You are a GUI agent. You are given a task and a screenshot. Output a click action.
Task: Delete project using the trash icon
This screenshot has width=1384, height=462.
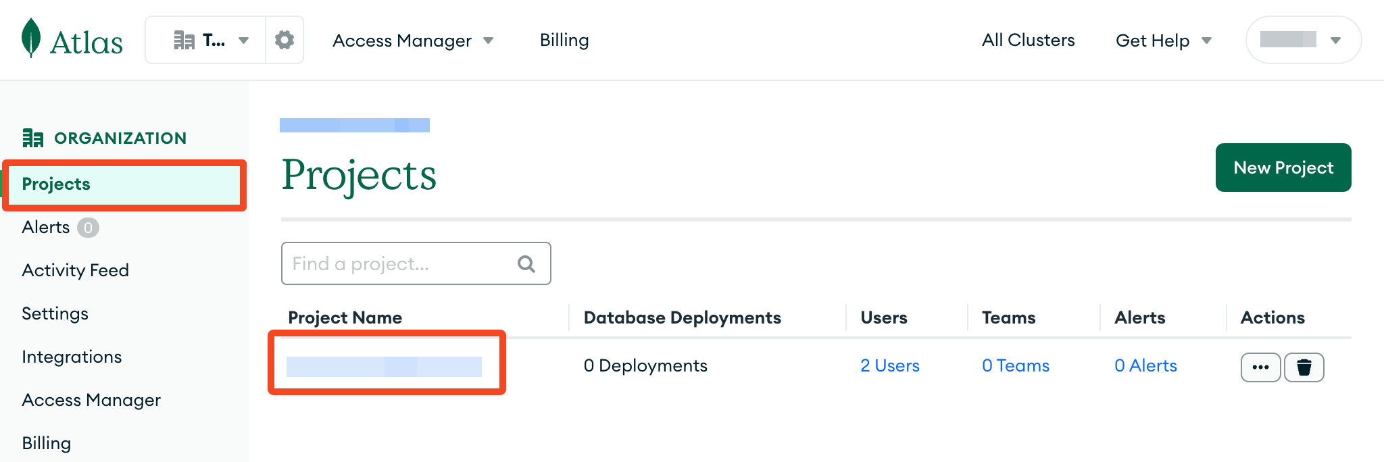1304,367
